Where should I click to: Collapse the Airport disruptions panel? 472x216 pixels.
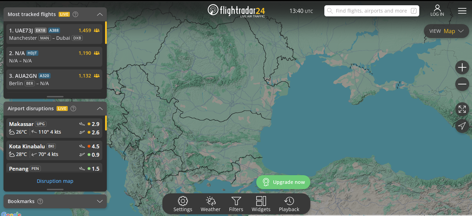(100, 109)
